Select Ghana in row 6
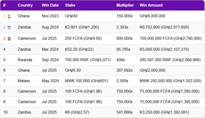Viewport: 205px width, 118px height. click(x=24, y=70)
